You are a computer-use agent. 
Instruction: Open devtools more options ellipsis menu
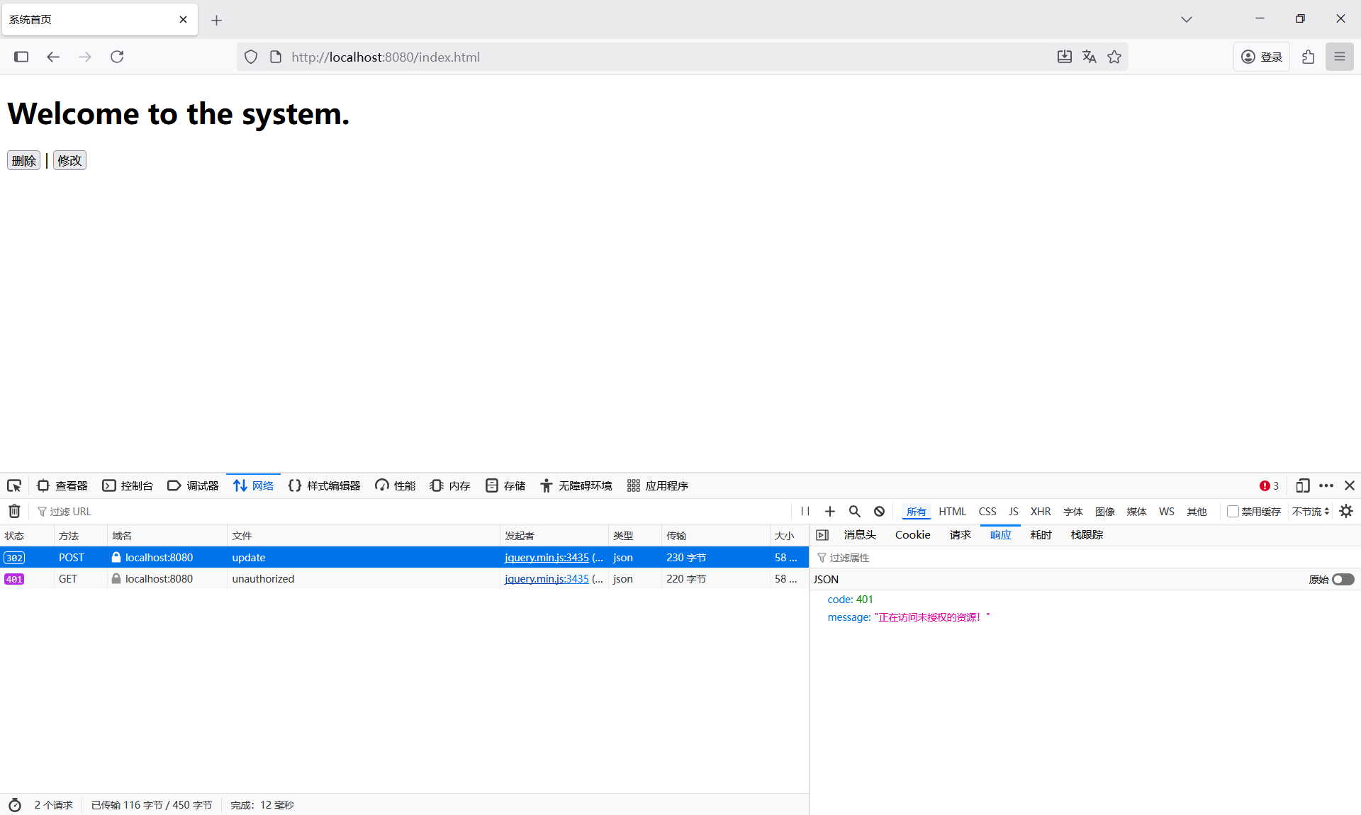click(x=1326, y=485)
